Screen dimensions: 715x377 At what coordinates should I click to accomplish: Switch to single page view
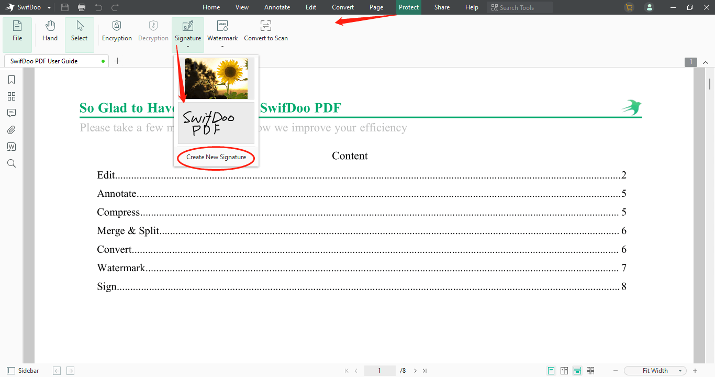point(551,371)
